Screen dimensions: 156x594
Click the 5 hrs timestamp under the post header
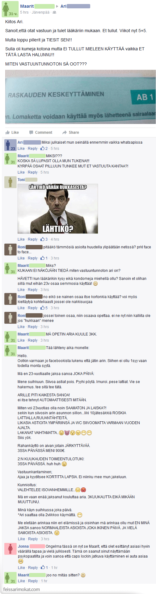(x=24, y=12)
